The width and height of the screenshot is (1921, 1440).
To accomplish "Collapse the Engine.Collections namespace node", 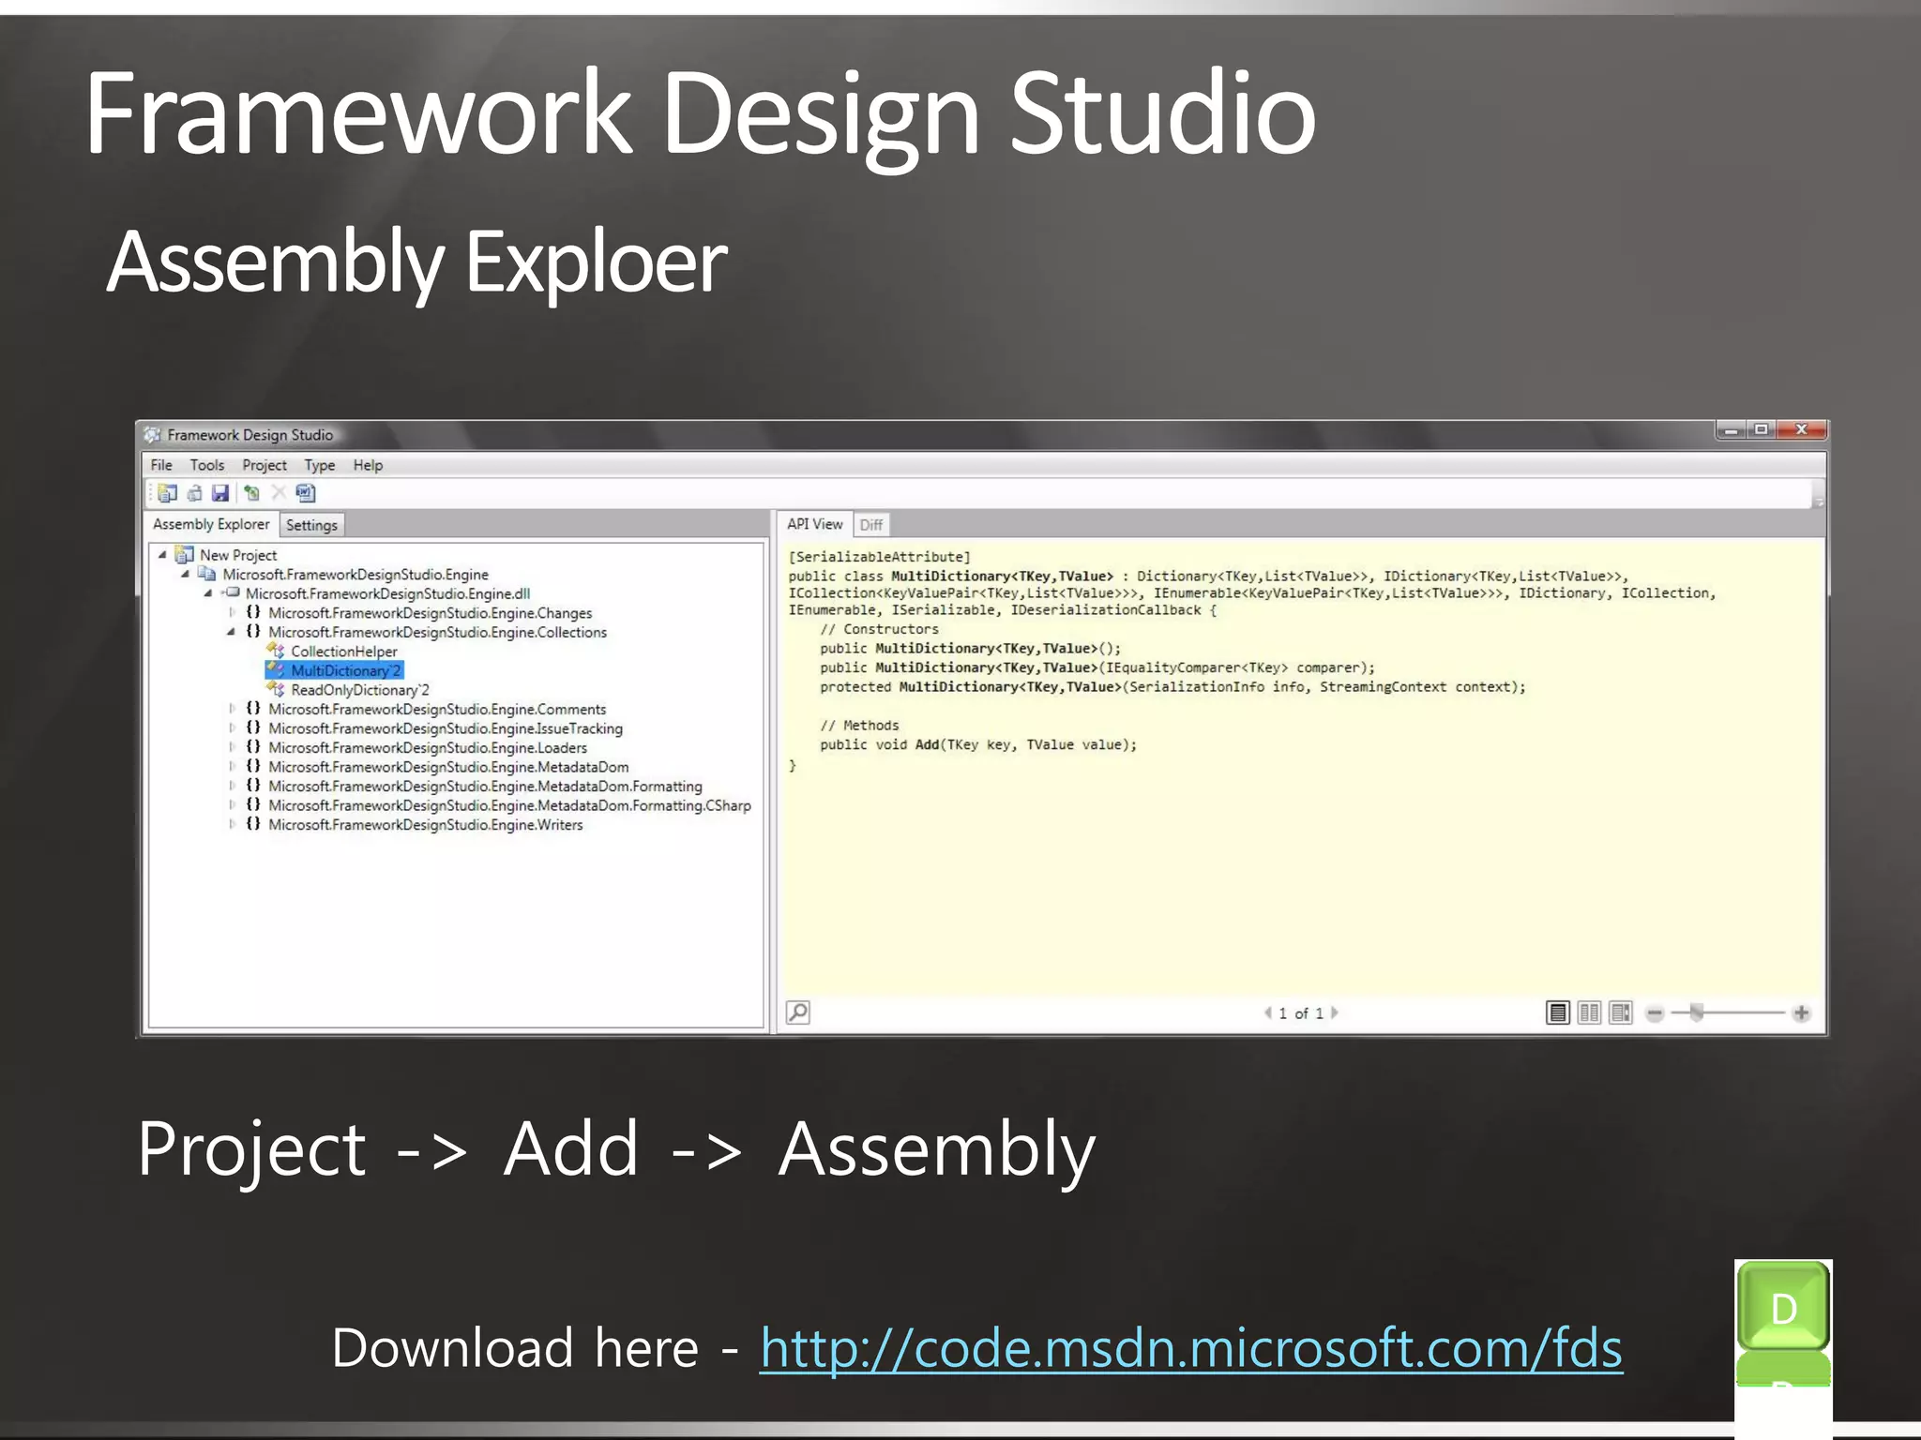I will [x=231, y=633].
